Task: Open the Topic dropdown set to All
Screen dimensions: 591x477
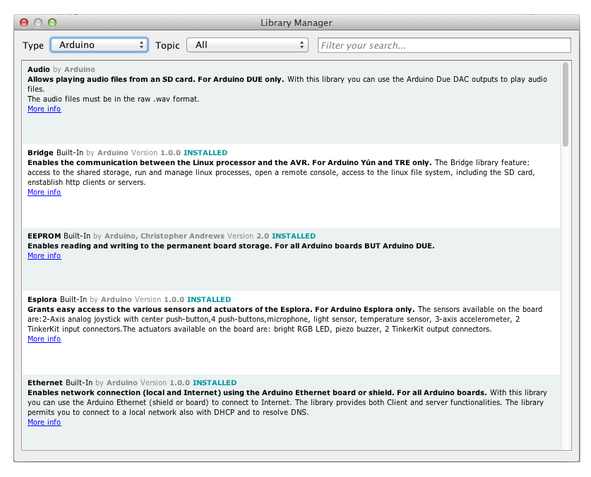Action: [x=247, y=45]
